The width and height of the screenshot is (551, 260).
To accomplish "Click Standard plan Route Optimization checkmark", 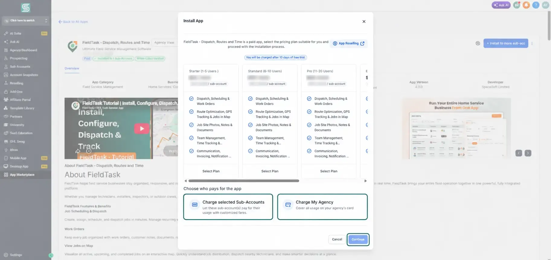I will pyautogui.click(x=250, y=112).
